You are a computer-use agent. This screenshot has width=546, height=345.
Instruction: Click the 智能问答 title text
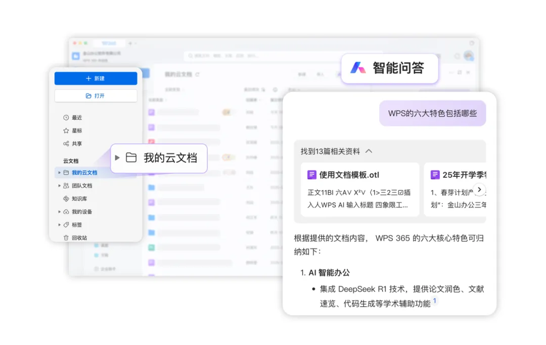(399, 68)
